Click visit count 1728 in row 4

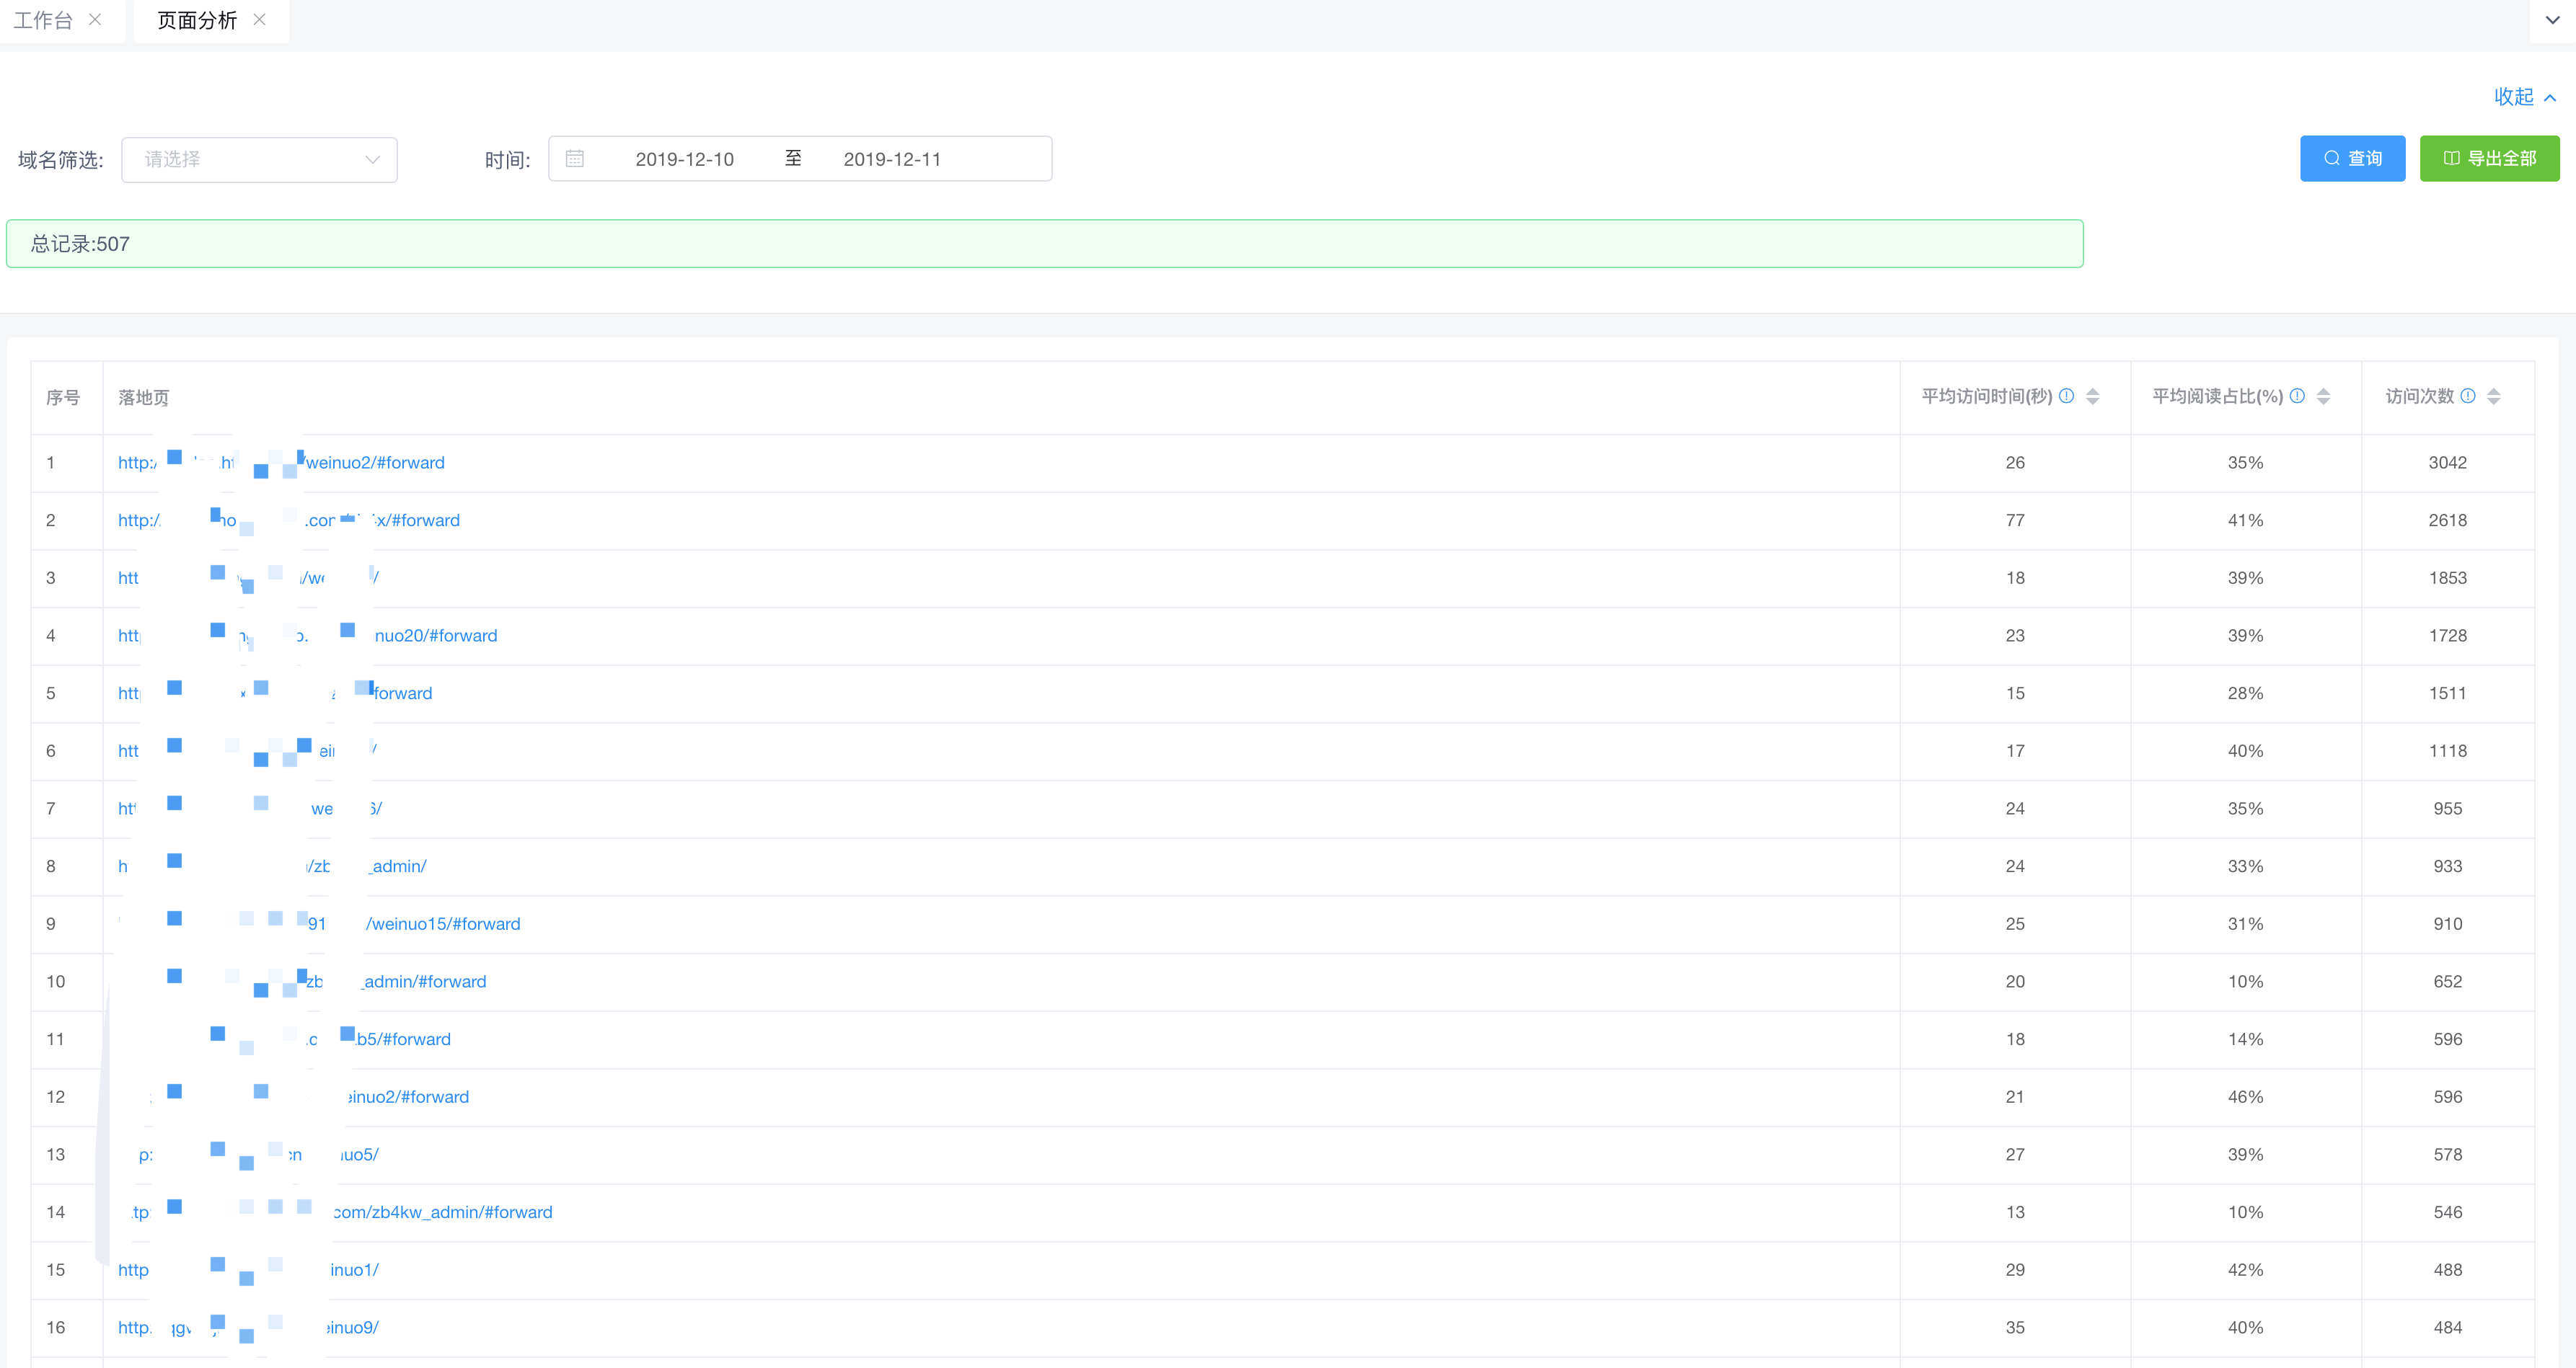(x=2447, y=636)
